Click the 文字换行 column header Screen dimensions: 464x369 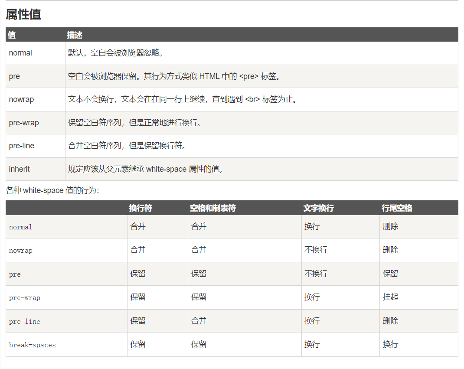[x=319, y=208]
